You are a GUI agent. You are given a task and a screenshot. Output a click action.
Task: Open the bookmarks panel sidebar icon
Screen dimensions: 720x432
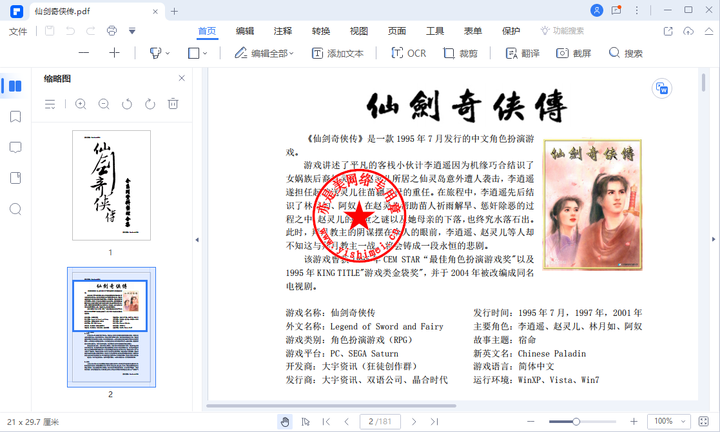(15, 117)
